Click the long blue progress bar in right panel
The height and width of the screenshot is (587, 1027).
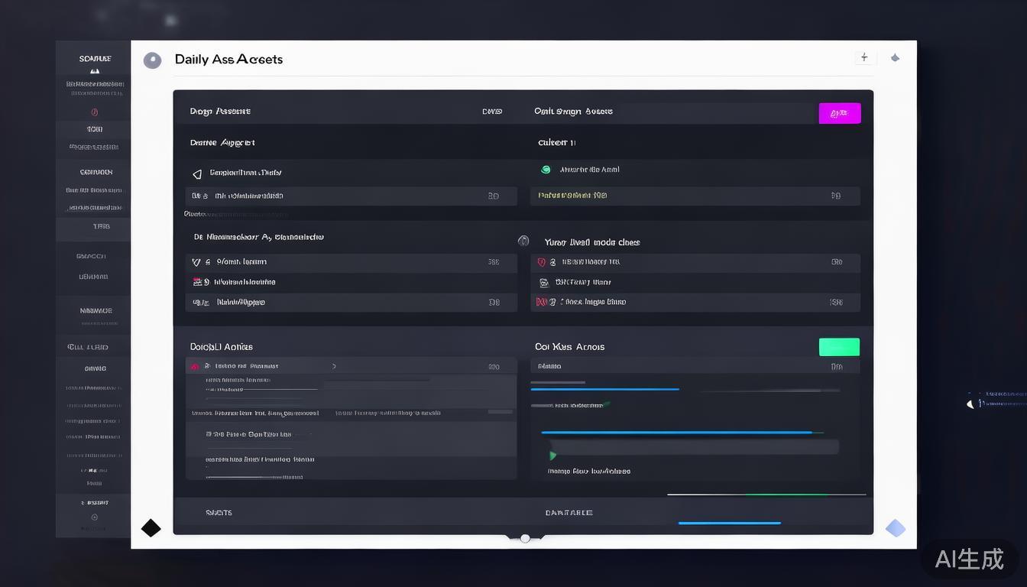(676, 433)
